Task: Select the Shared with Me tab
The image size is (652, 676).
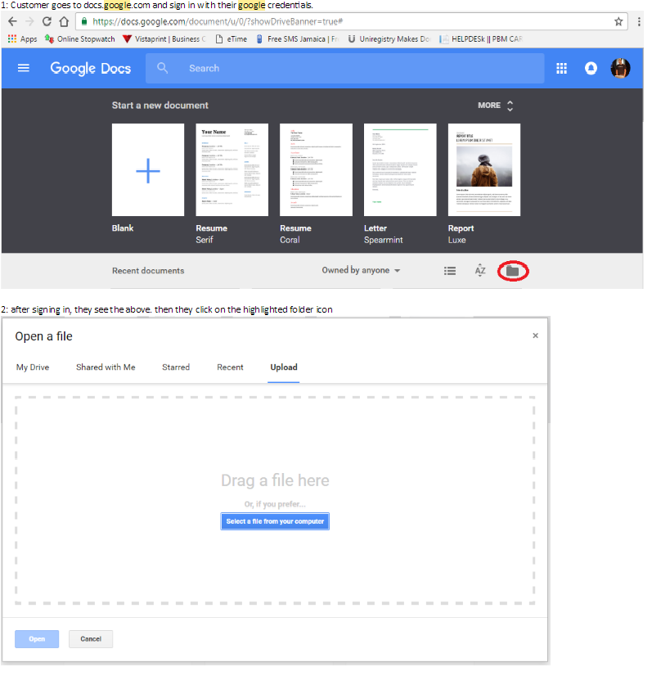Action: (106, 367)
